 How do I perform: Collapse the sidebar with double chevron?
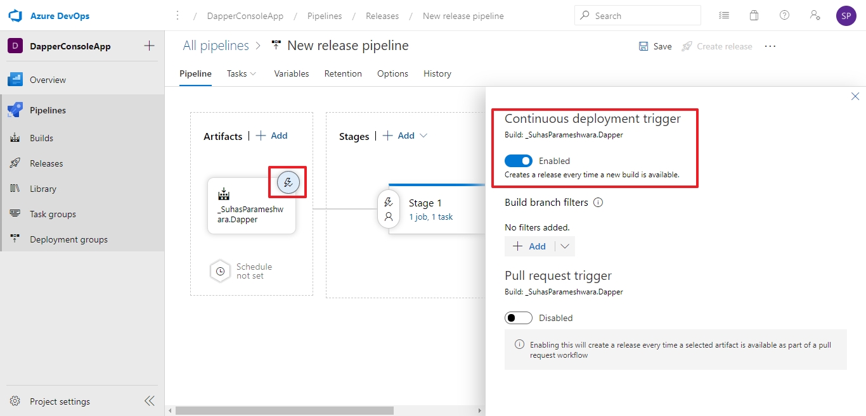click(x=149, y=401)
